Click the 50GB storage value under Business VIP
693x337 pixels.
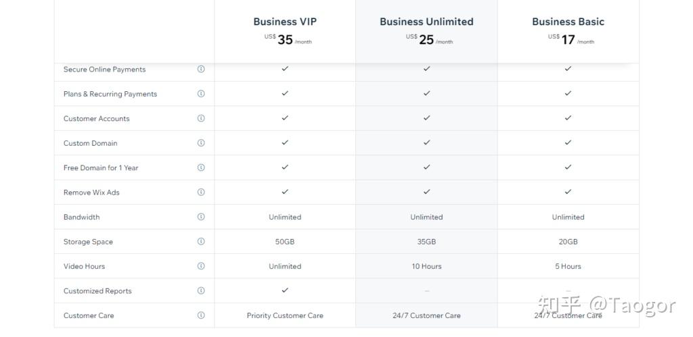click(285, 242)
